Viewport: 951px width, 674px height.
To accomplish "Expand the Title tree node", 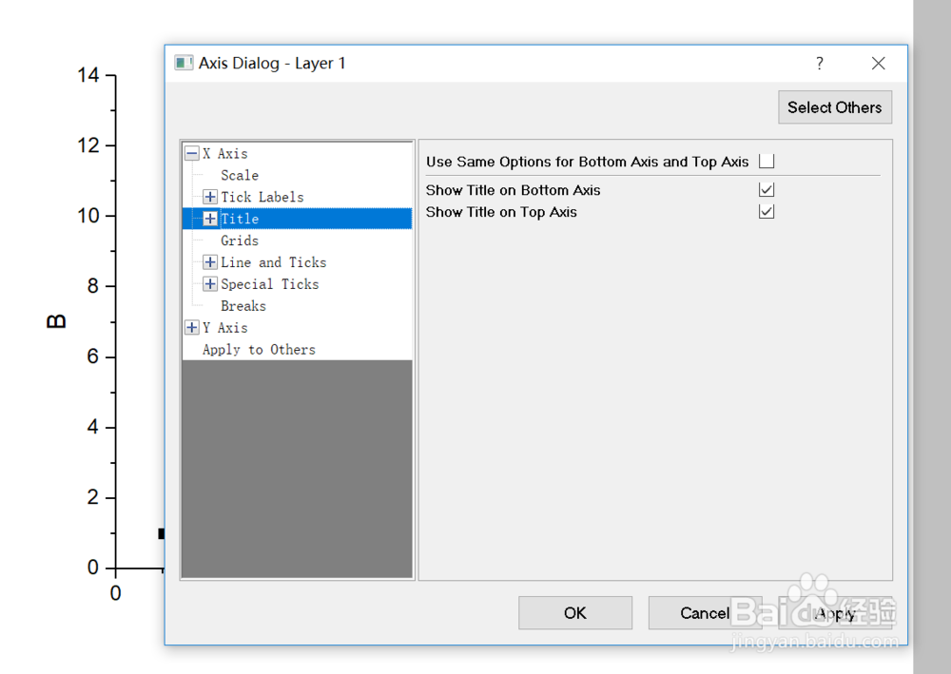I will point(210,219).
